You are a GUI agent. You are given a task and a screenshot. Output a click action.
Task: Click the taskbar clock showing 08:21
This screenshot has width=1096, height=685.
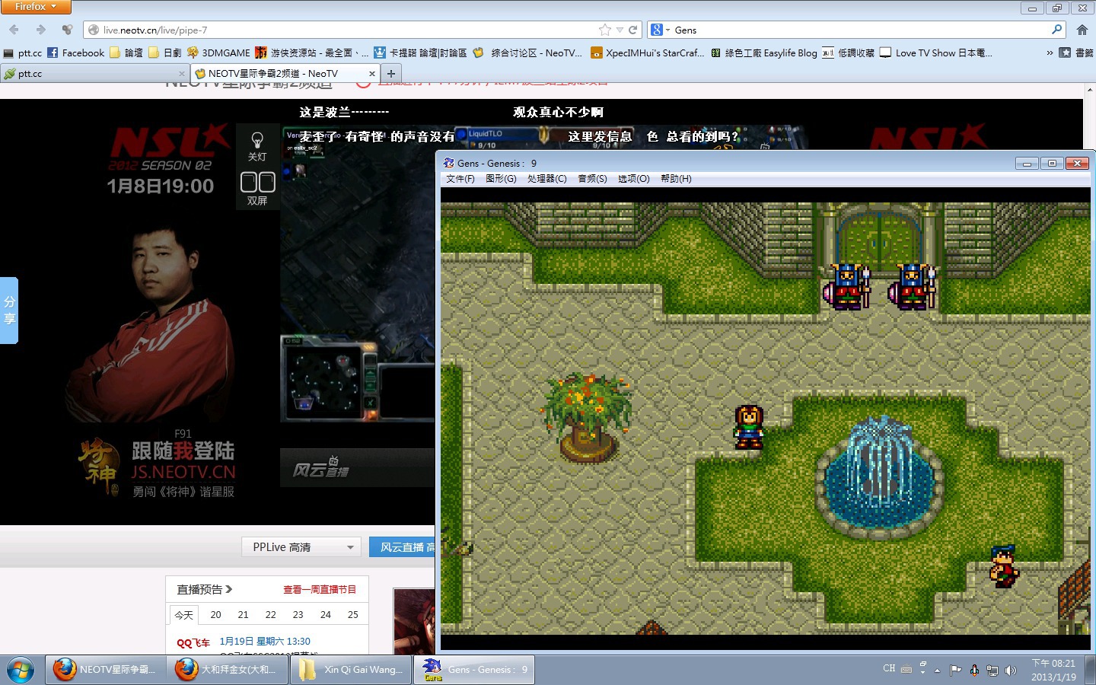pyautogui.click(x=1053, y=670)
